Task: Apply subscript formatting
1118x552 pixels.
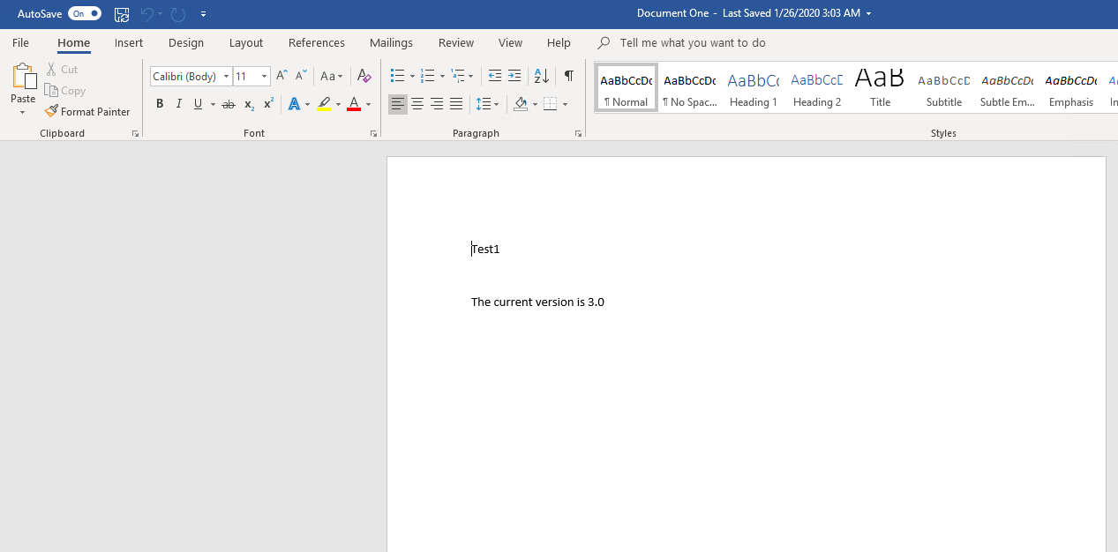Action: [x=249, y=104]
